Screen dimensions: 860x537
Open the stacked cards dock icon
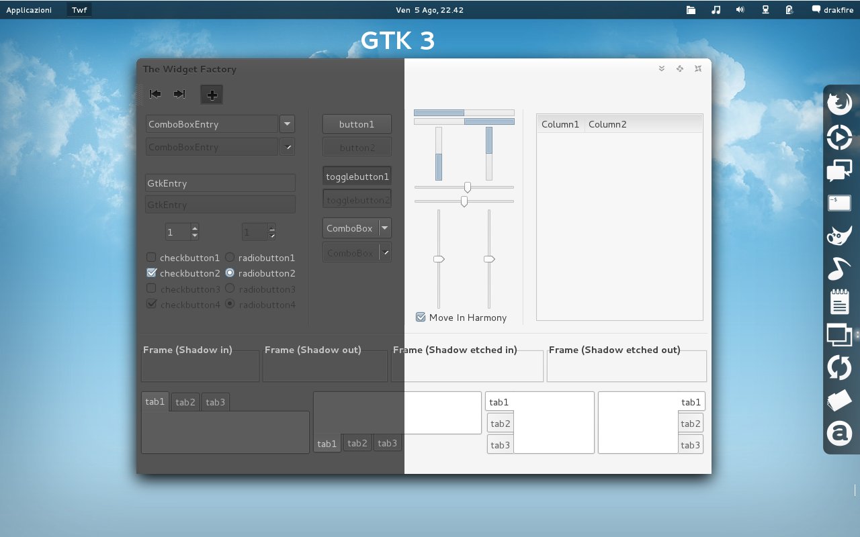coord(839,401)
